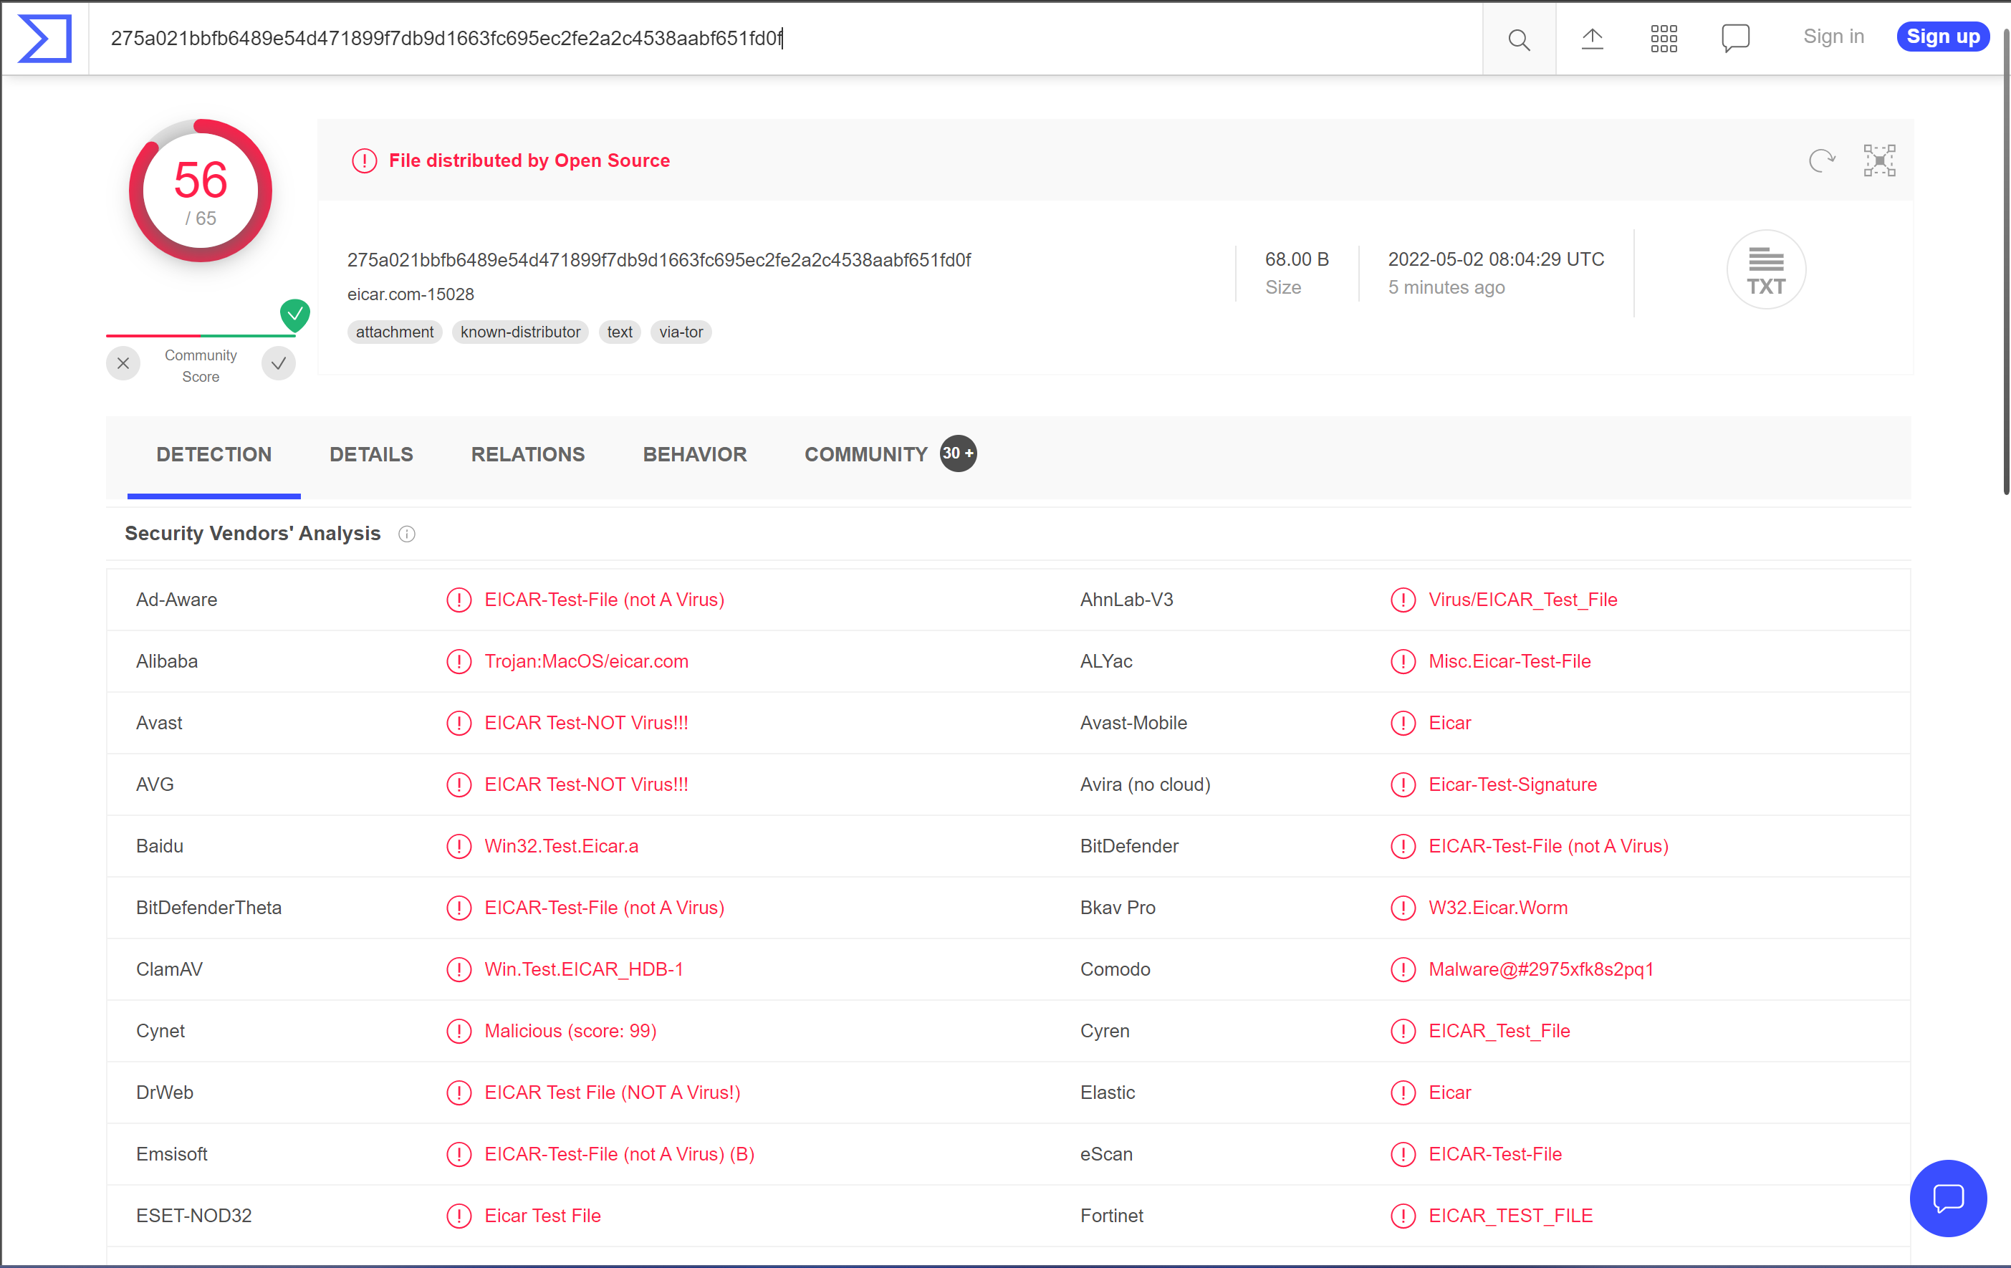
Task: Click the TXT file type icon
Action: point(1765,270)
